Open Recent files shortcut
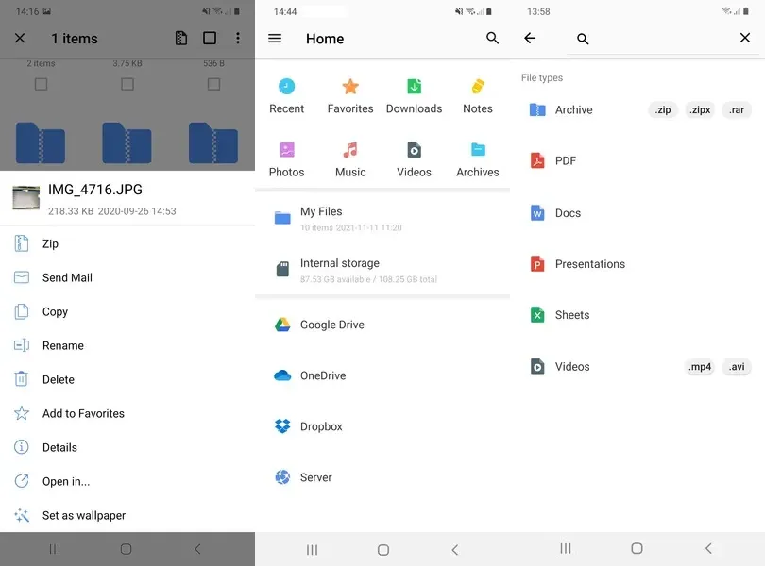 [x=286, y=96]
